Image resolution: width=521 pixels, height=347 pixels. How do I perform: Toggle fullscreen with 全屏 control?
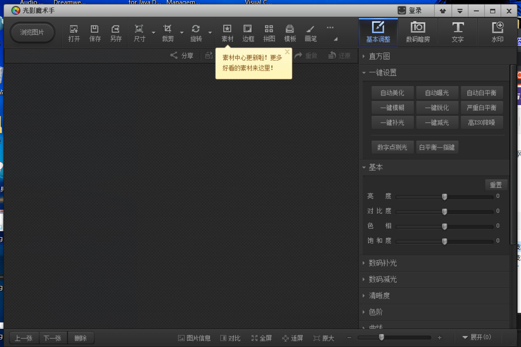point(261,338)
